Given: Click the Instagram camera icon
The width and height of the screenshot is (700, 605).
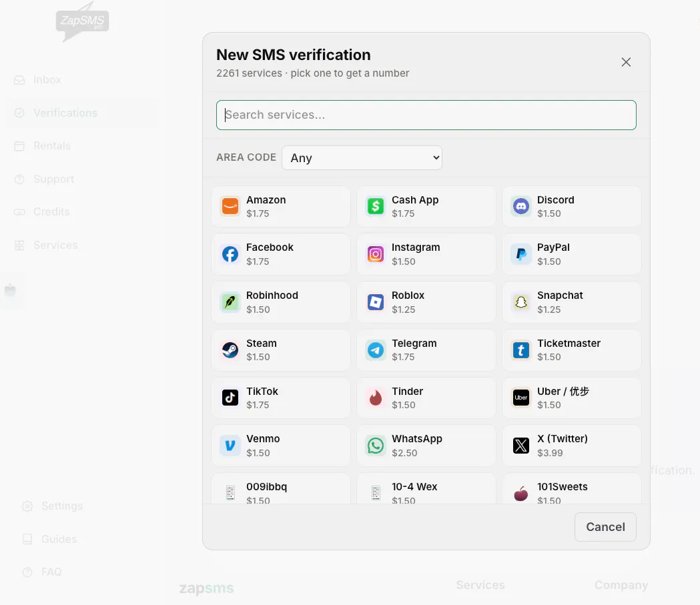Looking at the screenshot, I should pyautogui.click(x=376, y=254).
